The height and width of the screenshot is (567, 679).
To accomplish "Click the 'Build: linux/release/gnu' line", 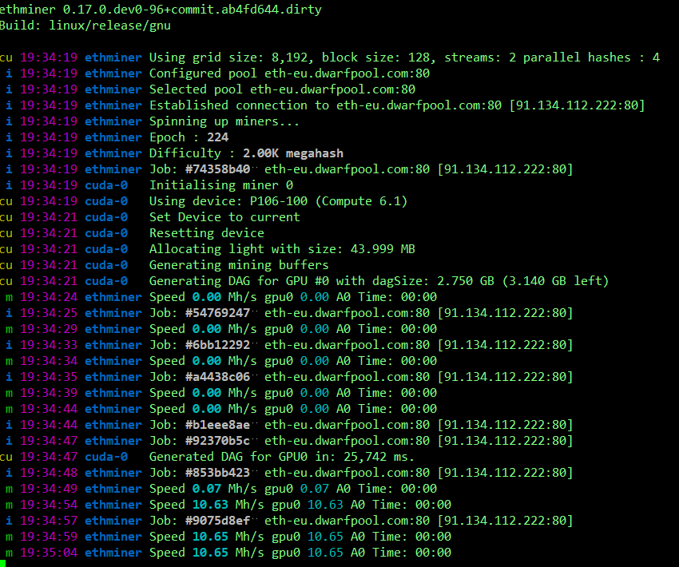I will pyautogui.click(x=85, y=25).
